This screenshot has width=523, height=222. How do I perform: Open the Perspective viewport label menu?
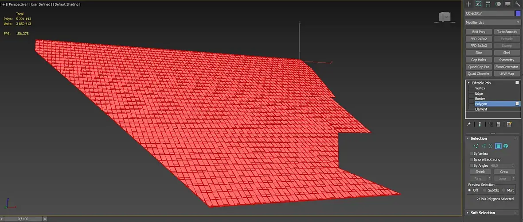[18, 4]
